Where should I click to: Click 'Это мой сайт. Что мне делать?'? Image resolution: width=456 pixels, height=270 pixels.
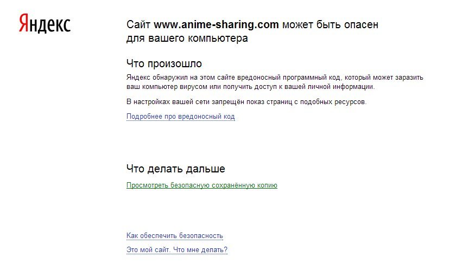(176, 250)
